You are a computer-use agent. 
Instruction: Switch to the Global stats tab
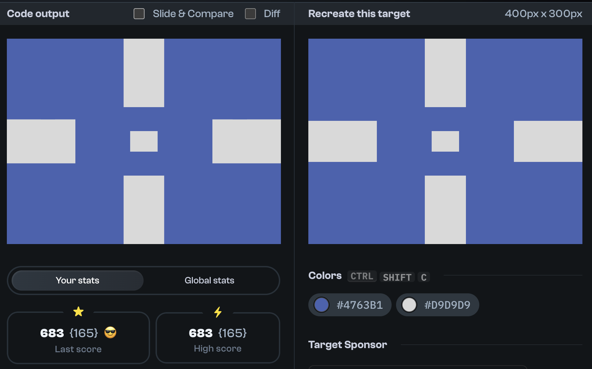[x=209, y=280]
